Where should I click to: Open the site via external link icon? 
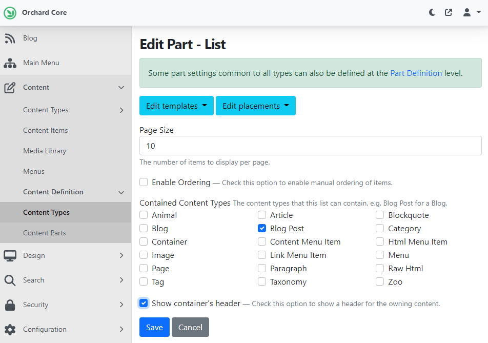point(449,12)
